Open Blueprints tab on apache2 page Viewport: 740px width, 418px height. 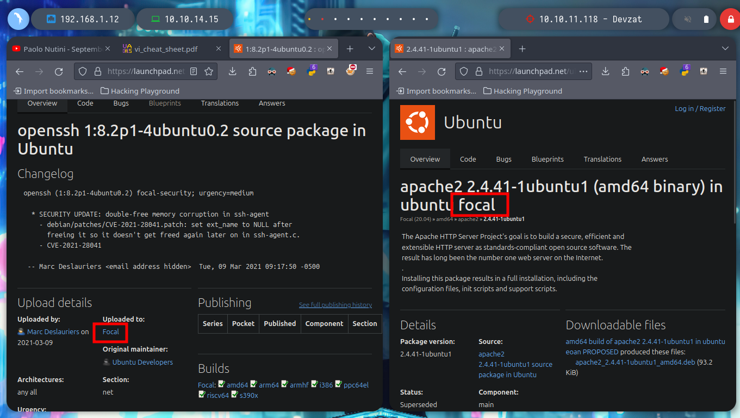click(548, 159)
